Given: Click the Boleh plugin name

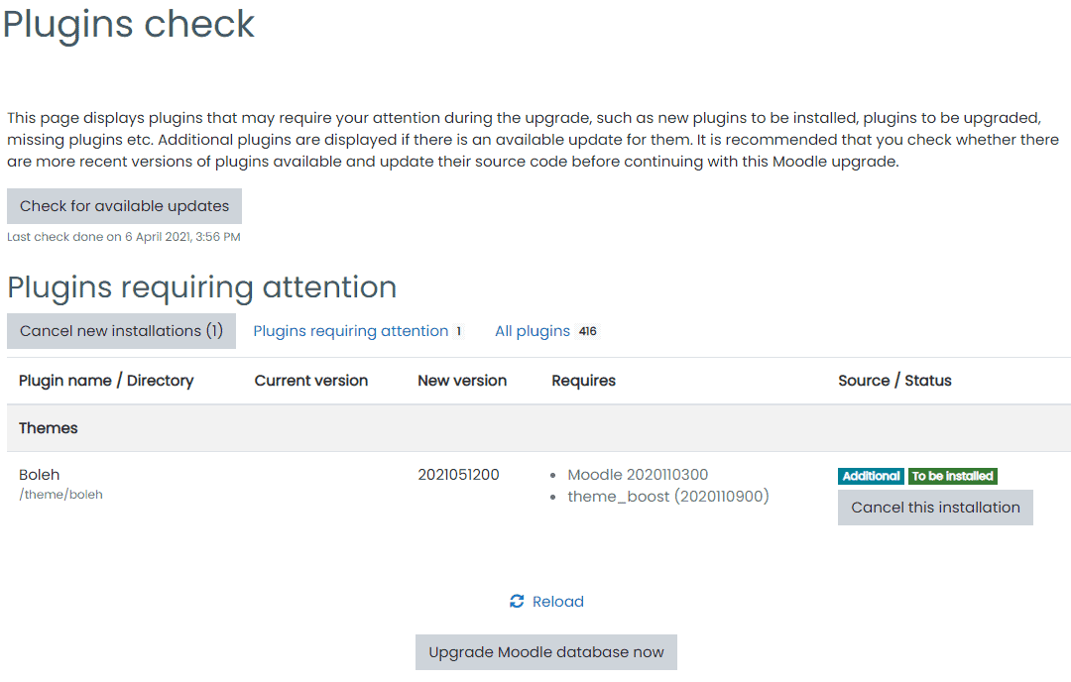Looking at the screenshot, I should pos(39,475).
